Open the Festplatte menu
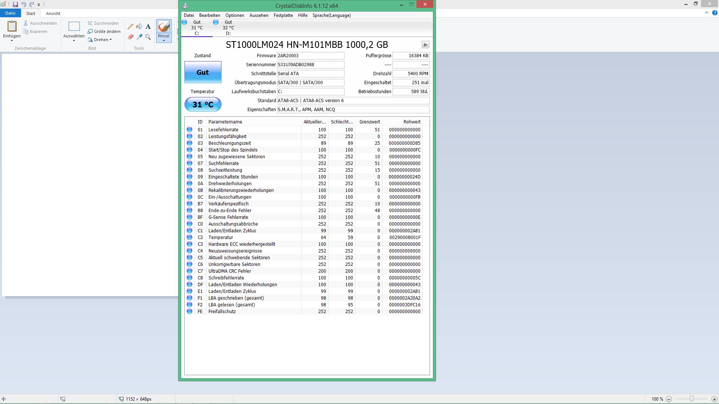The image size is (719, 404). (x=283, y=15)
